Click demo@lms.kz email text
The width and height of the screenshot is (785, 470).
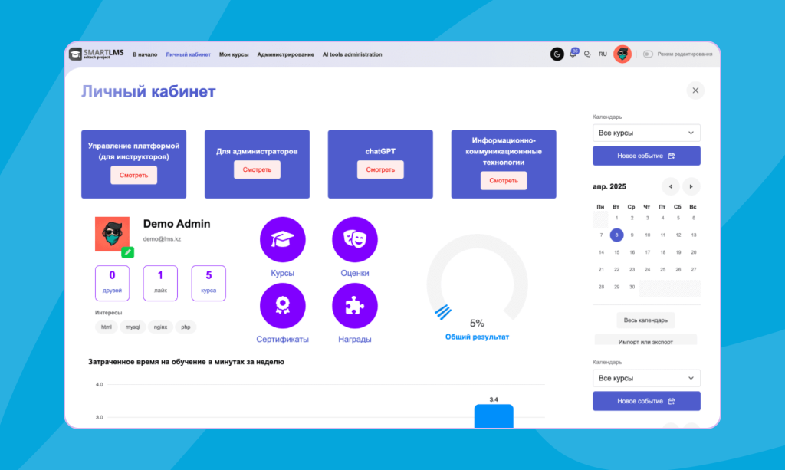[162, 238]
